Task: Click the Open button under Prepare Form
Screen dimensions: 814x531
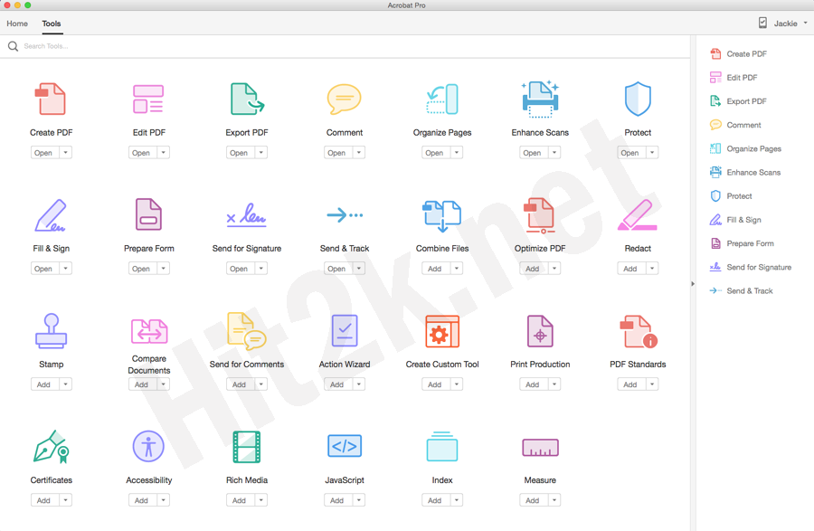Action: coord(141,269)
